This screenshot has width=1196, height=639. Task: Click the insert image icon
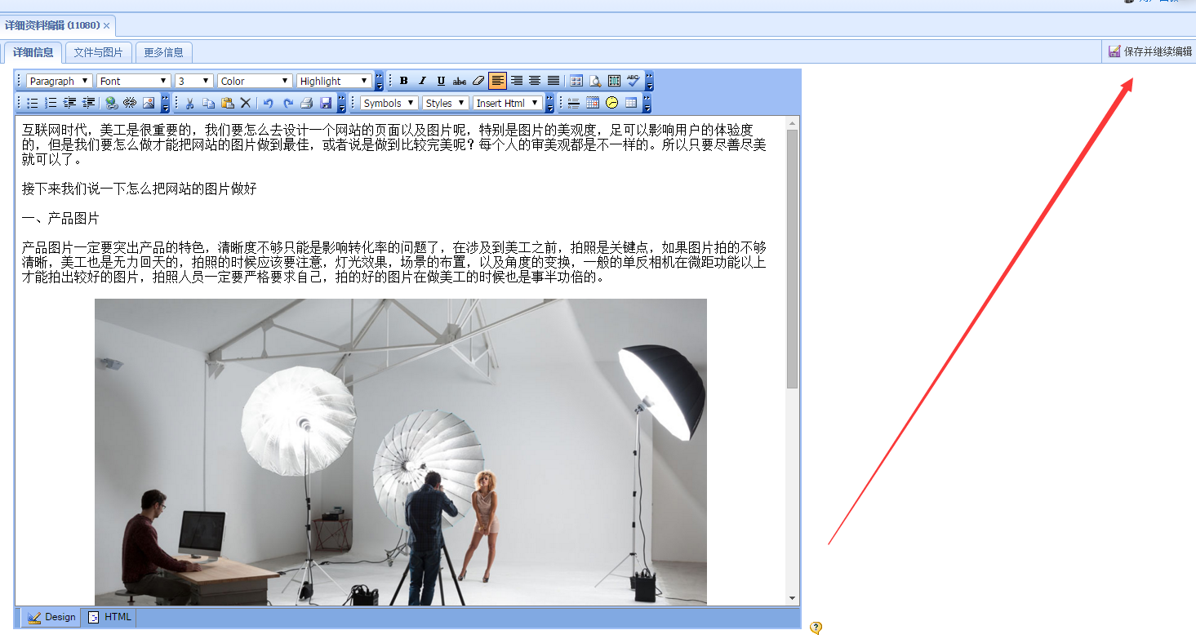tap(149, 103)
